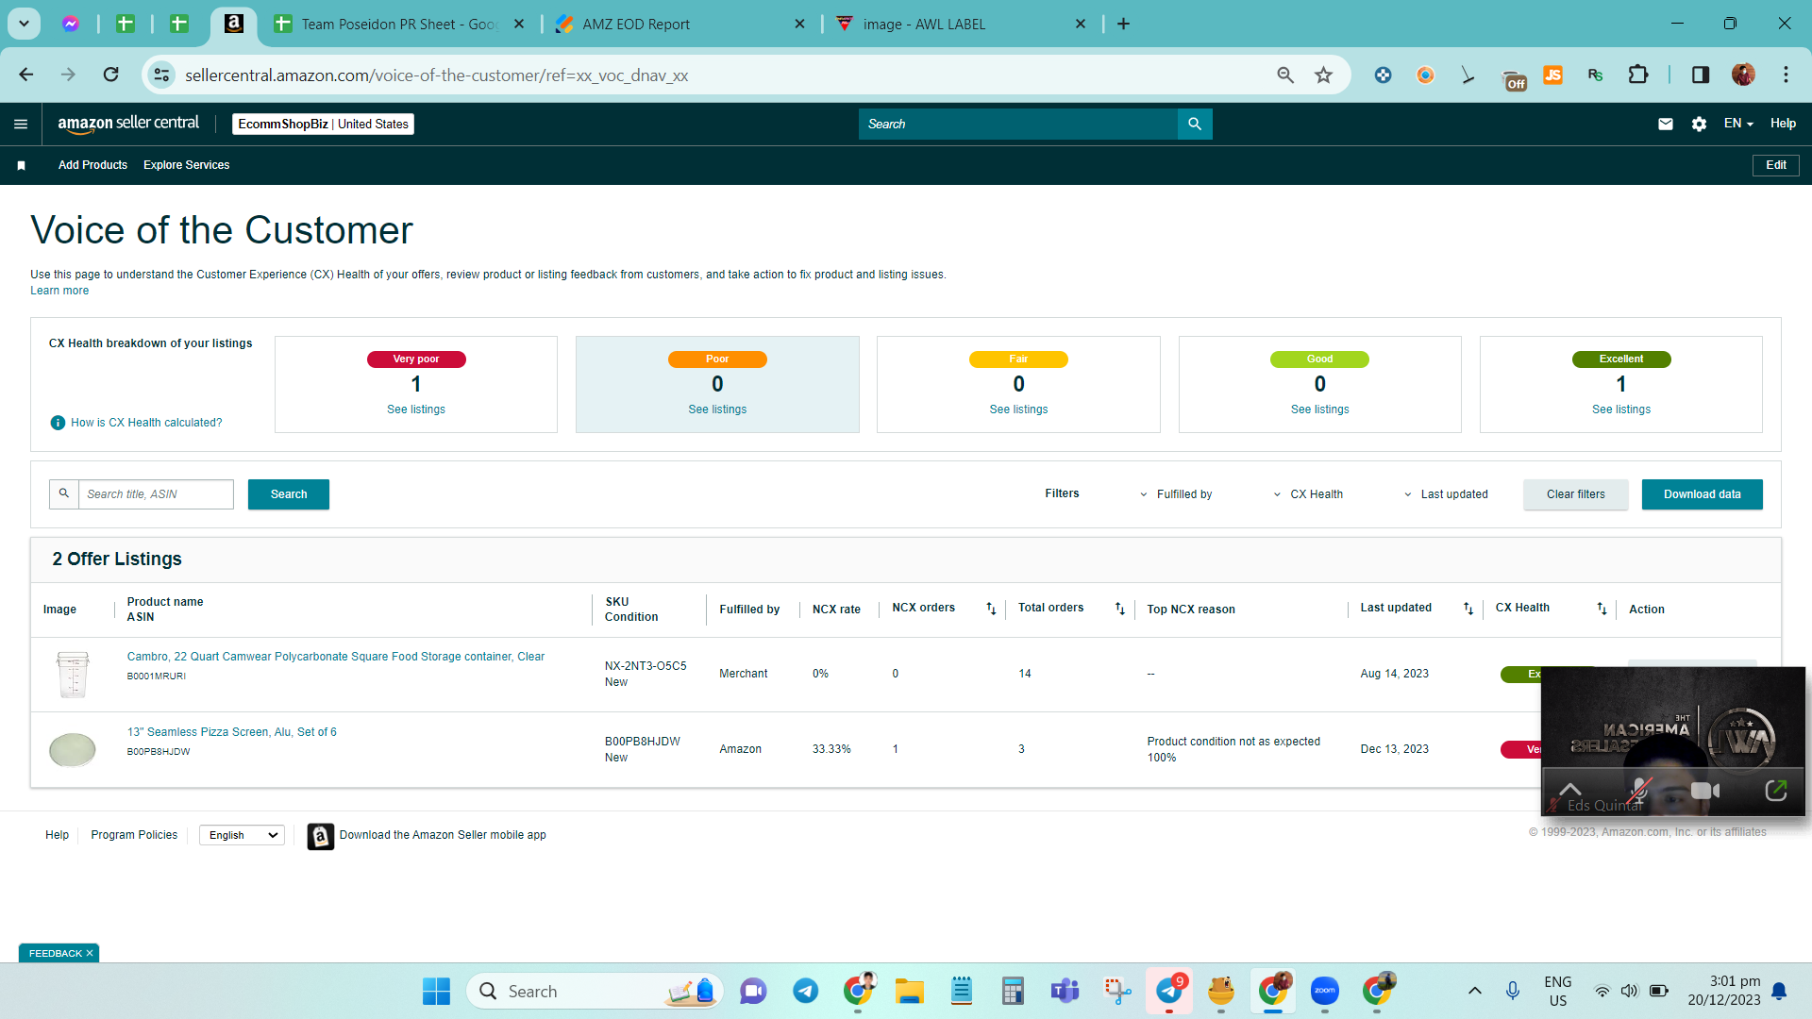The image size is (1812, 1019).
Task: Switch to the Team Poseidon PR Sheet tab
Action: coord(399,25)
